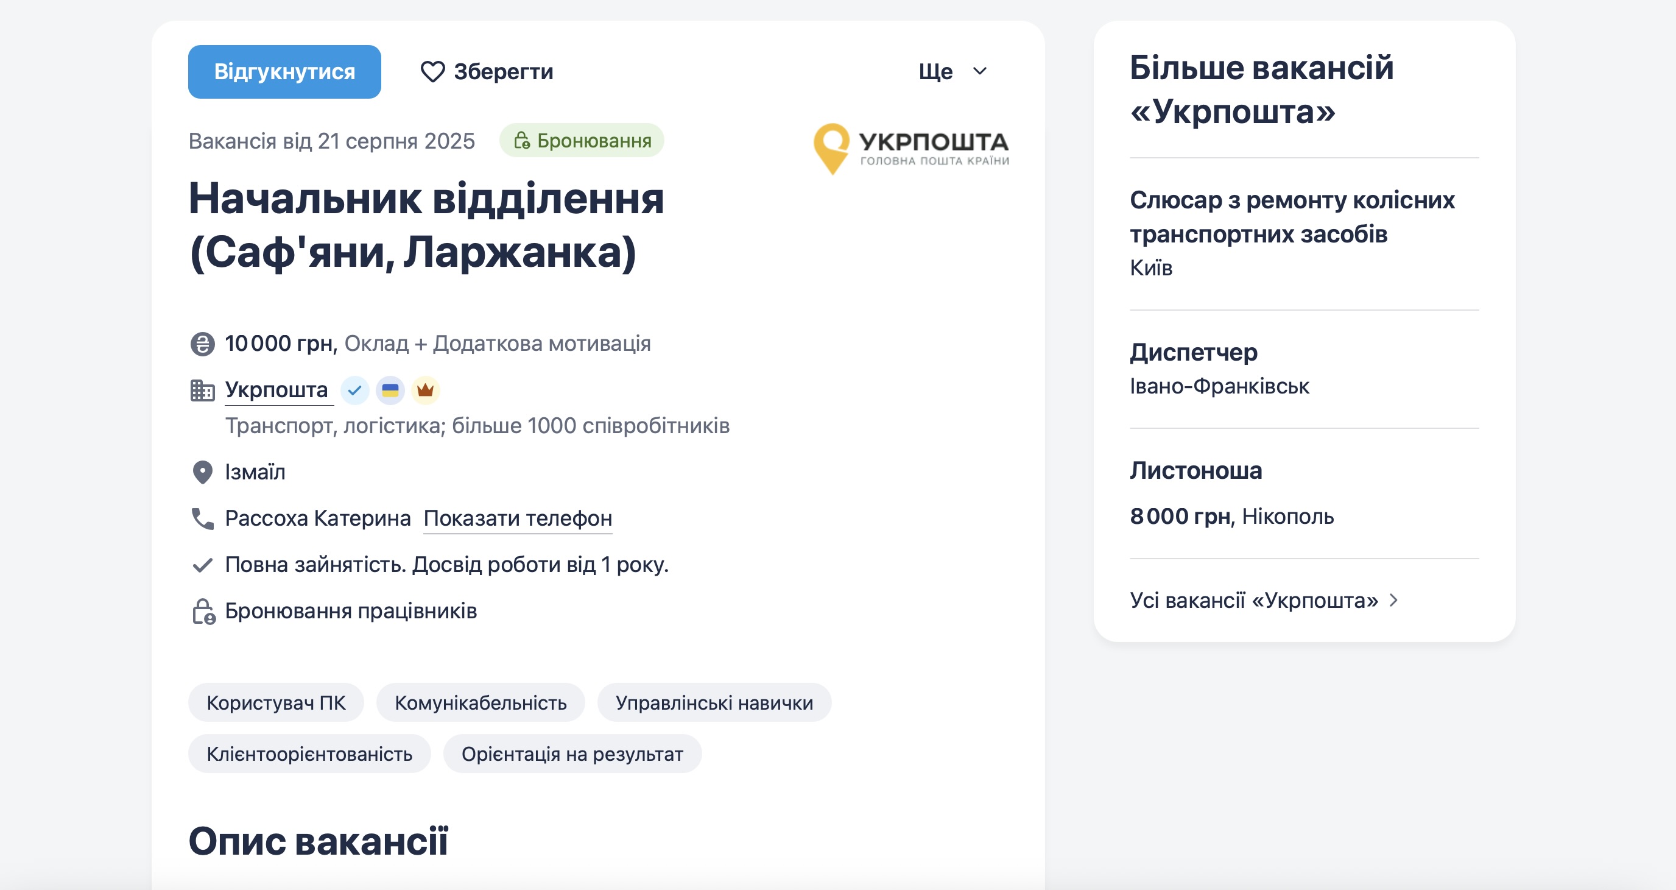This screenshot has width=1676, height=890.
Task: Open Усі вакансії «Укрпошта» link
Action: (1254, 601)
